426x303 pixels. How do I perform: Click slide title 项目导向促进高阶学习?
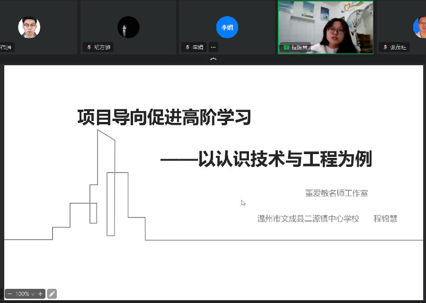(x=164, y=117)
